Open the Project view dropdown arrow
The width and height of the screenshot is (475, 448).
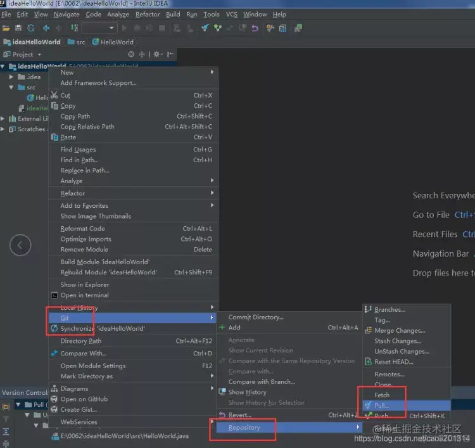[x=39, y=54]
